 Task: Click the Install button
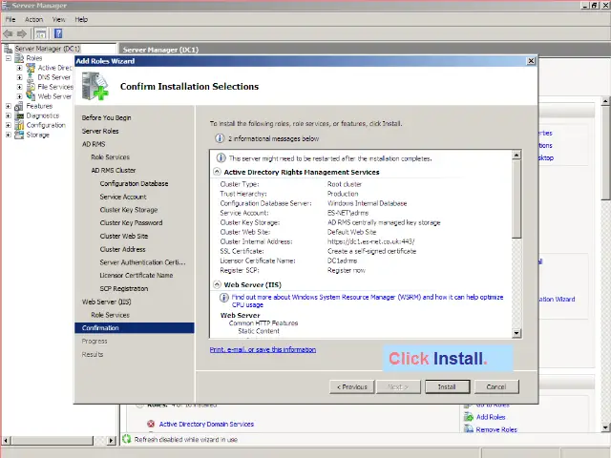coord(447,386)
